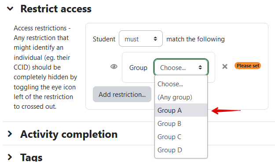Expand the Tags section chevron
275x162 pixels.
[10, 157]
